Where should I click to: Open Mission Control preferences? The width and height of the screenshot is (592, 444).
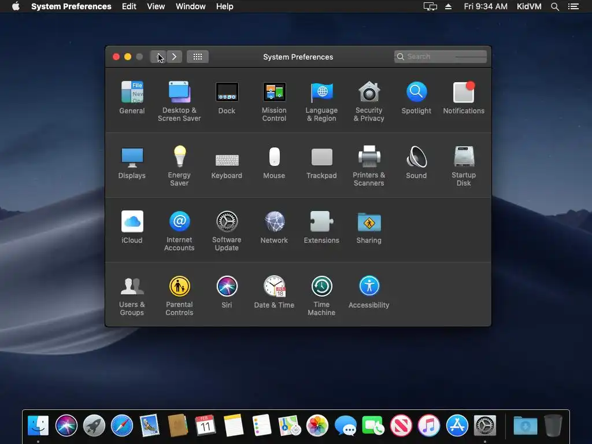pyautogui.click(x=274, y=101)
